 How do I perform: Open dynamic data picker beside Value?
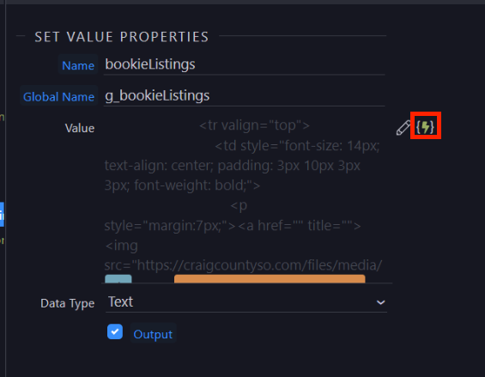[425, 127]
